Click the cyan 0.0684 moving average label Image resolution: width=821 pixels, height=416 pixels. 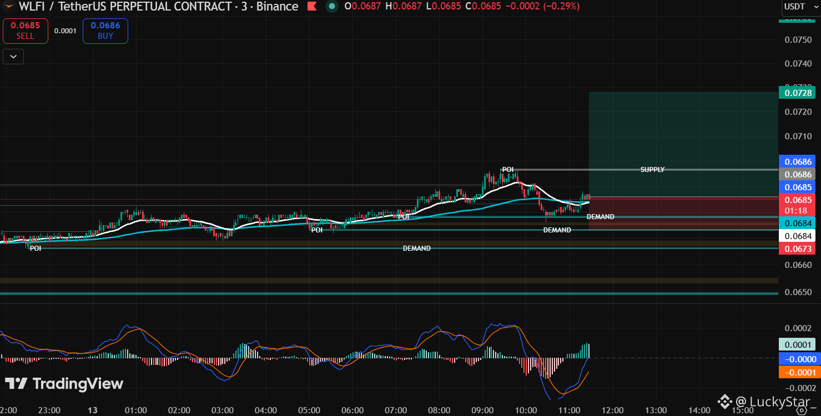797,223
